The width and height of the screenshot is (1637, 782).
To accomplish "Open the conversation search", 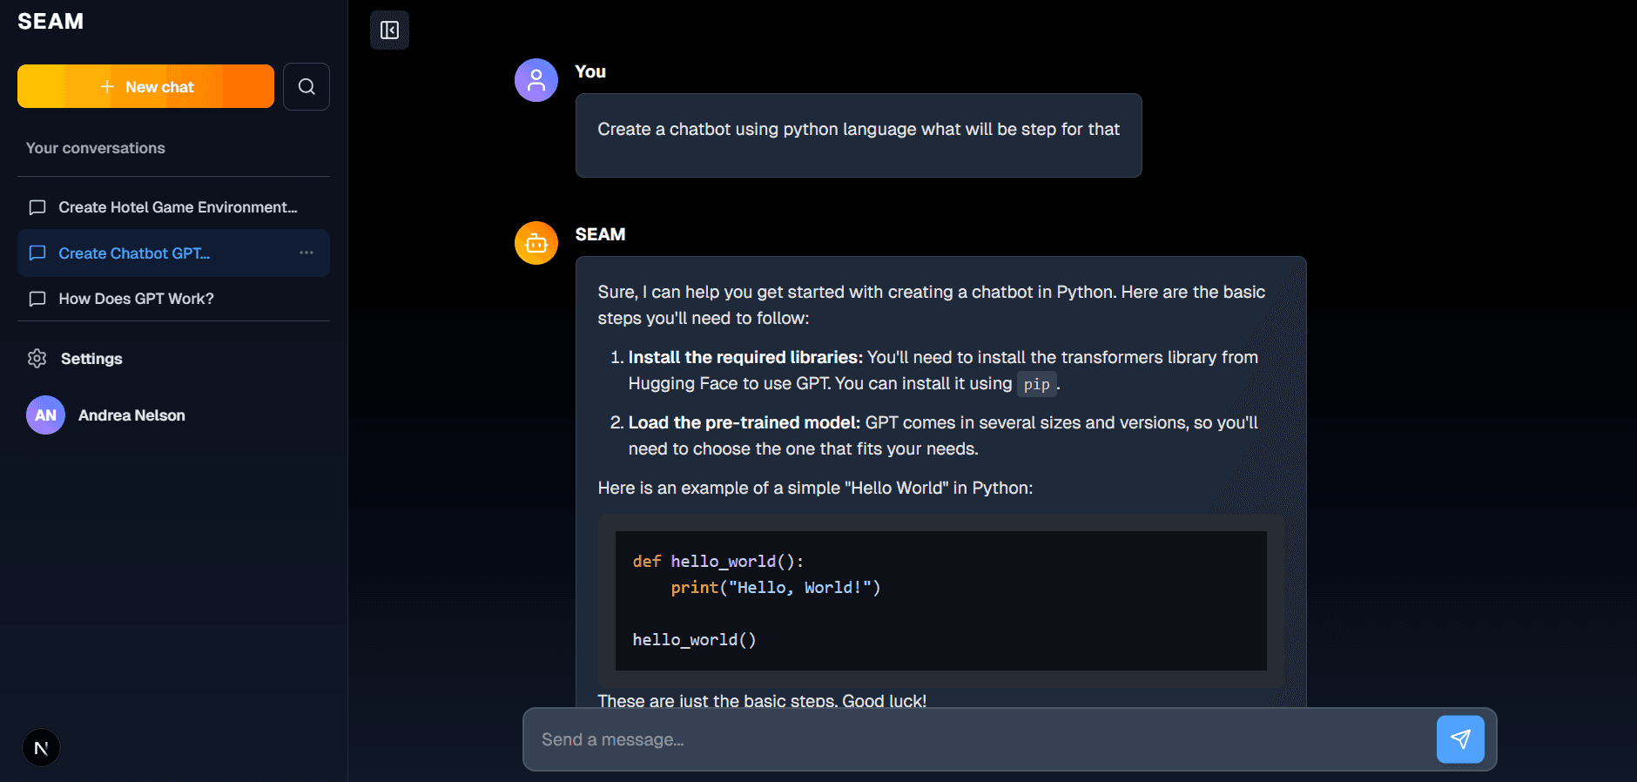I will 307,86.
